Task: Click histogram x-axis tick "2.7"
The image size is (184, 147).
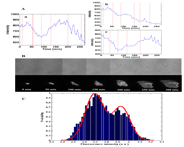Action: tap(96, 142)
